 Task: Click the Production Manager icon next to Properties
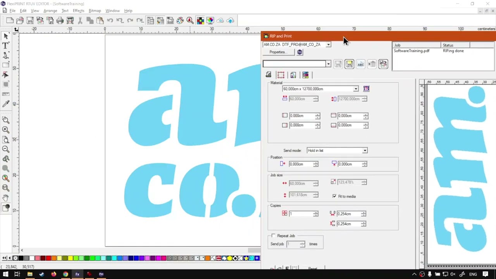pyautogui.click(x=300, y=52)
